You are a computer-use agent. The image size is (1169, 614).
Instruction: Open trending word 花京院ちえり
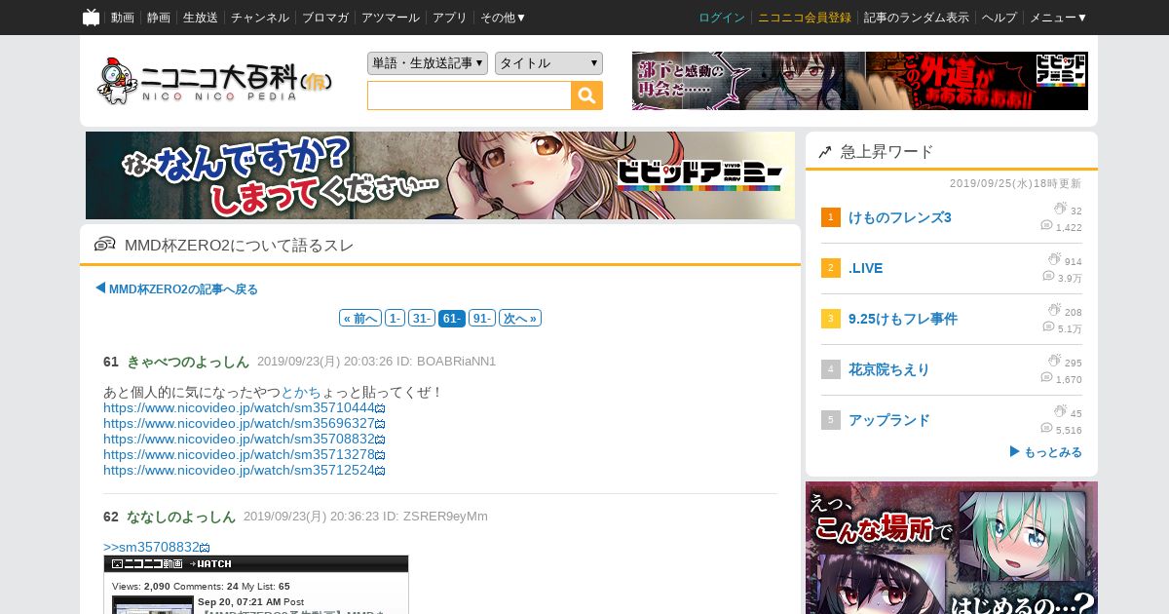coord(889,369)
